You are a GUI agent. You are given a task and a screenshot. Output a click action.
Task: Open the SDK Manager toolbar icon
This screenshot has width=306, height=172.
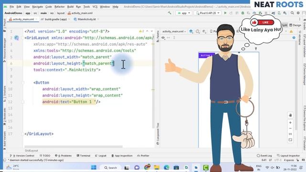285,13
